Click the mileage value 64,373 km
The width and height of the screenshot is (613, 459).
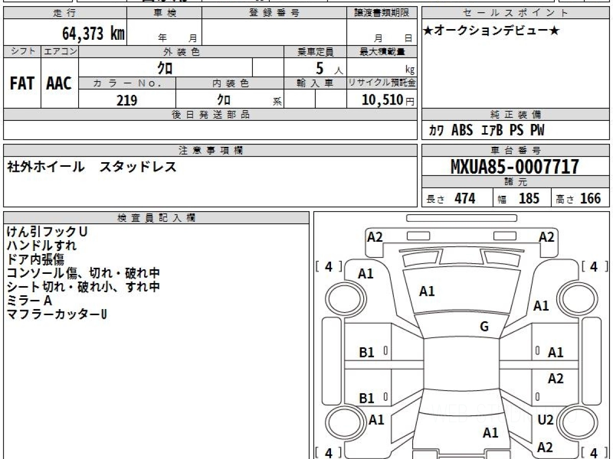point(93,34)
